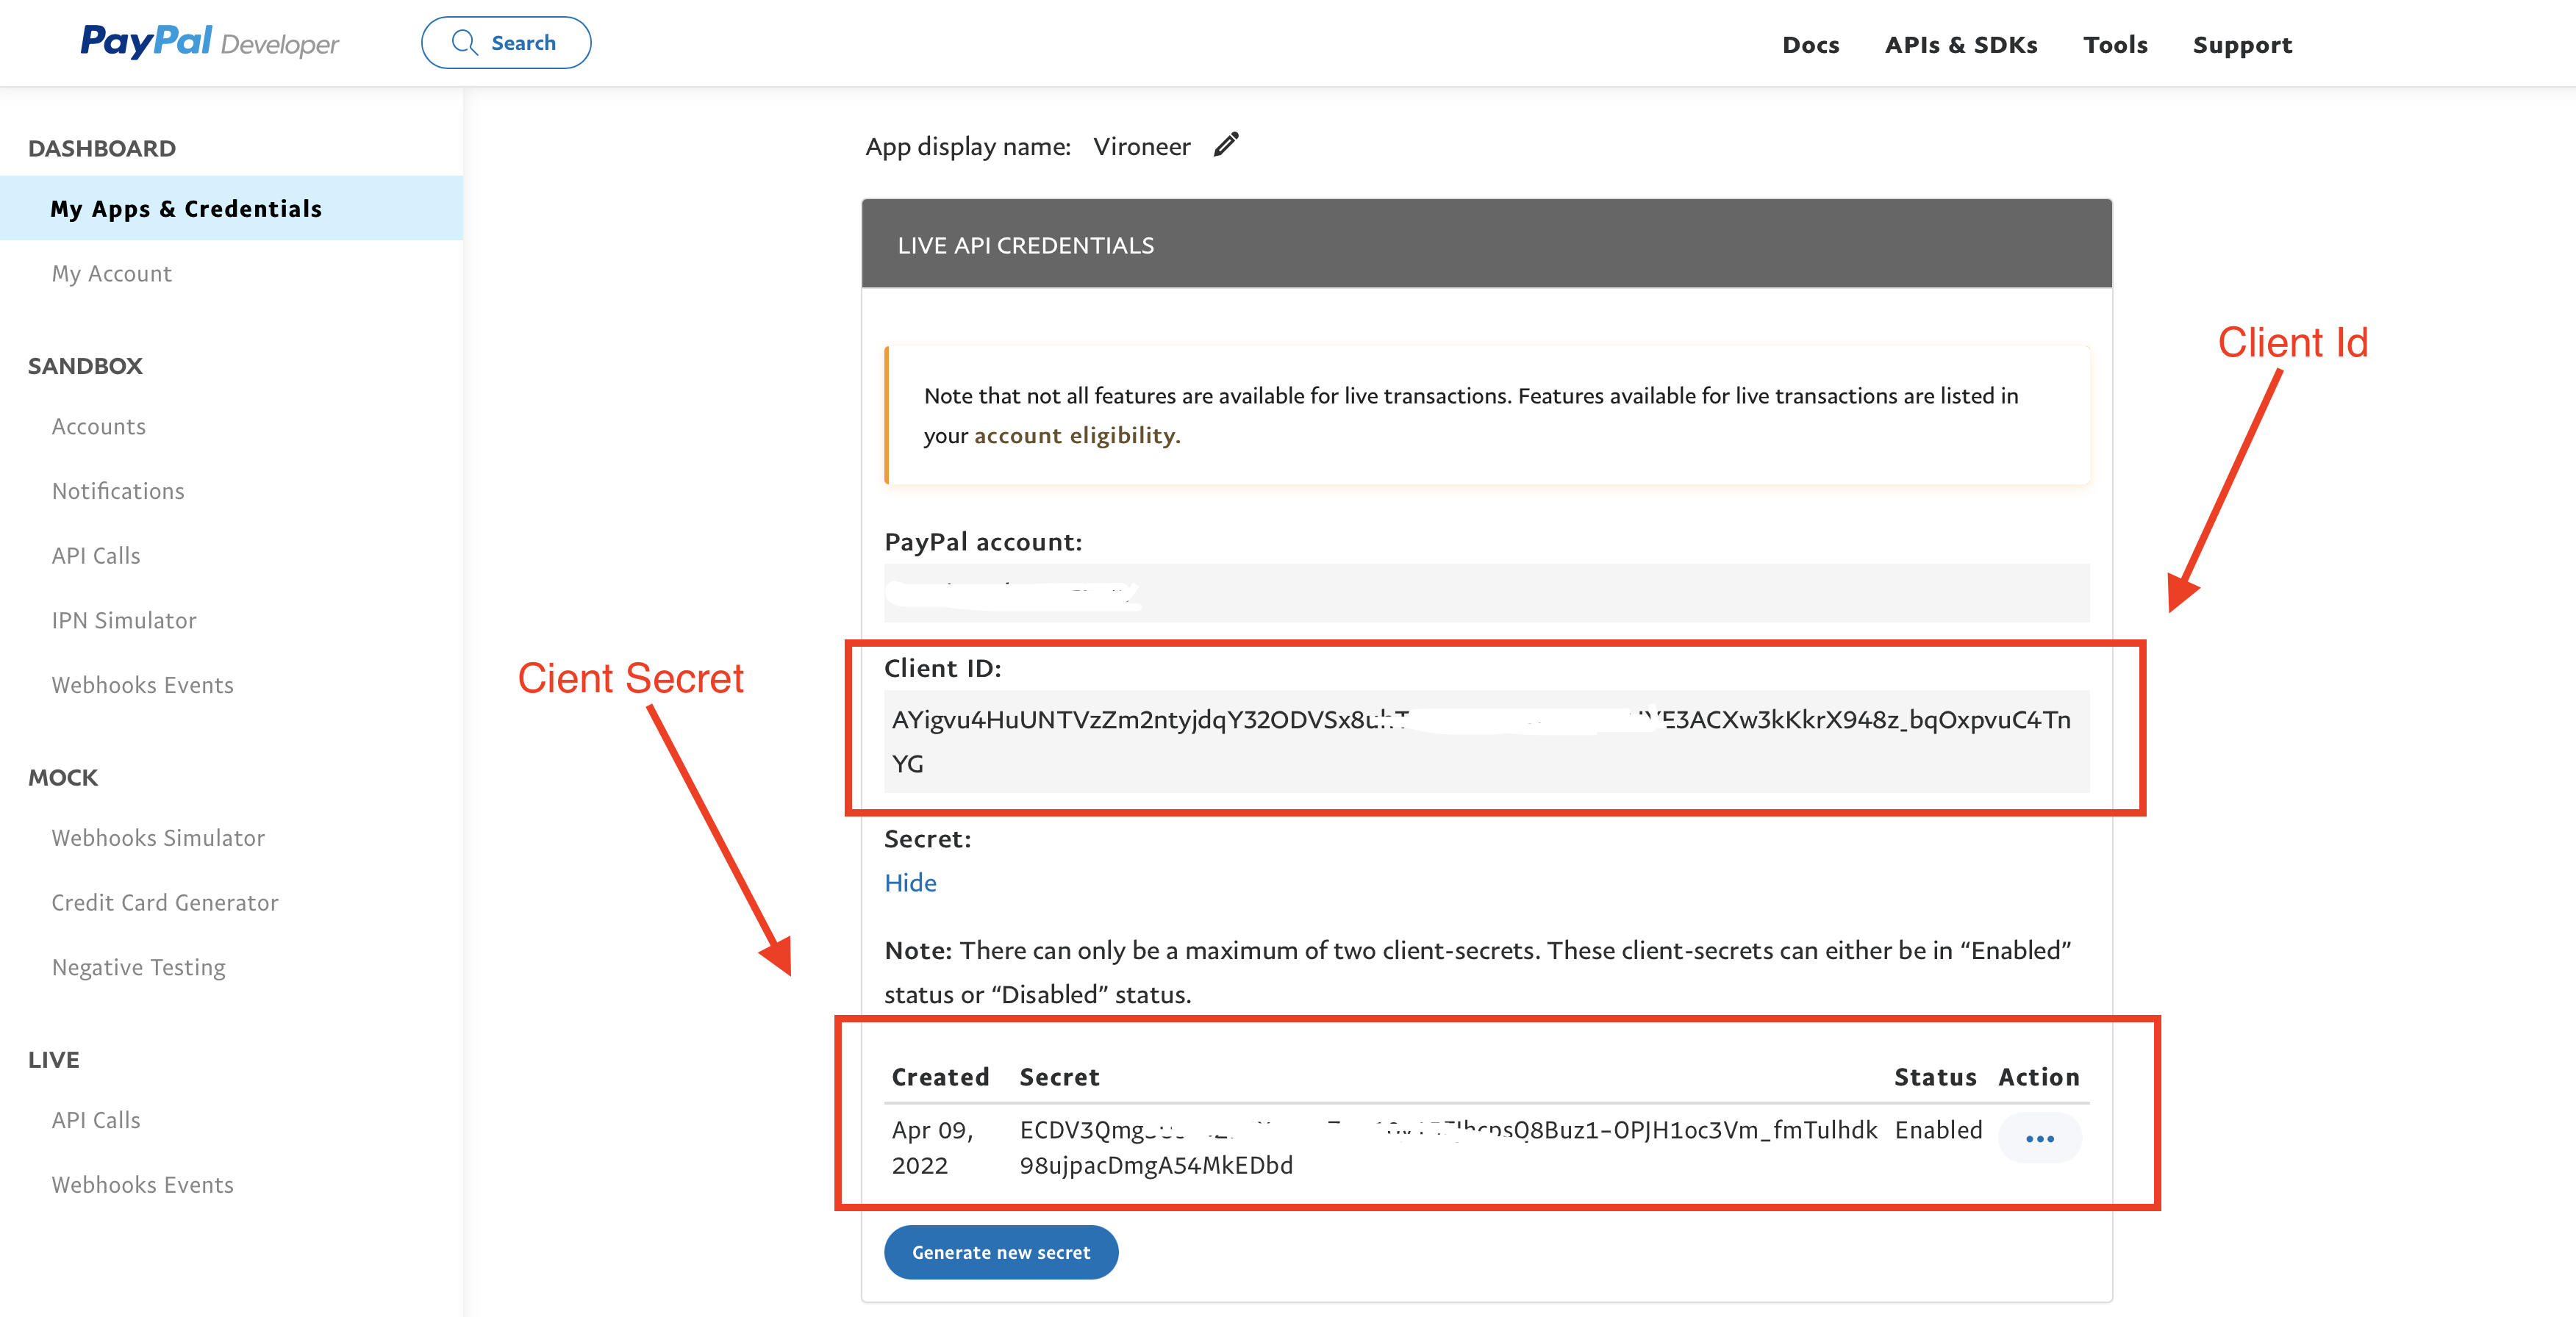
Task: Open the IPN Simulator
Action: [x=124, y=620]
